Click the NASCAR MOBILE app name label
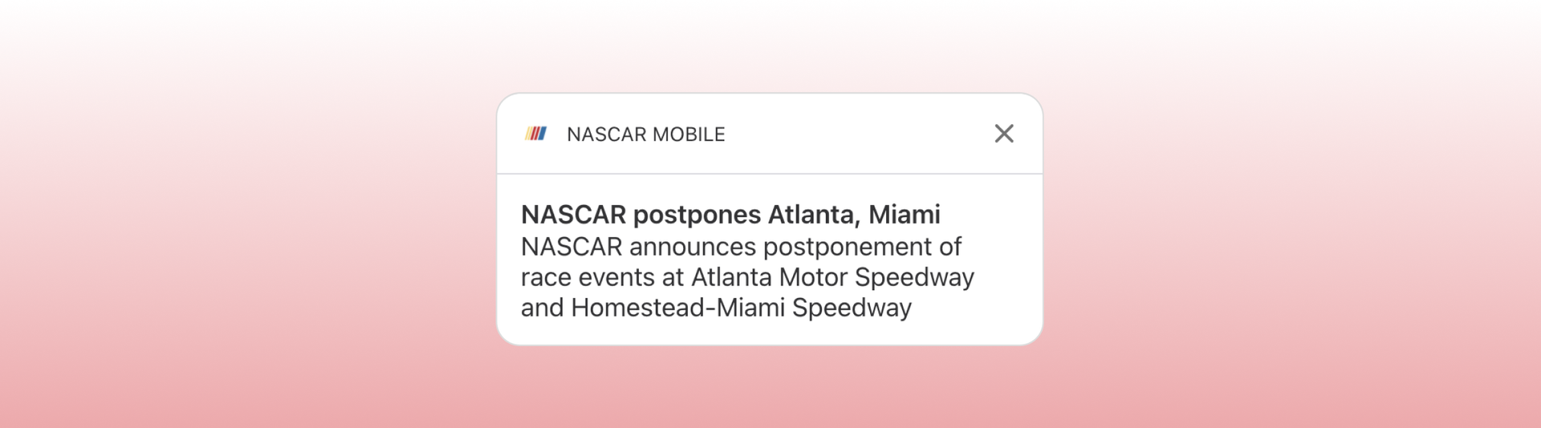The image size is (1541, 428). pyautogui.click(x=645, y=135)
